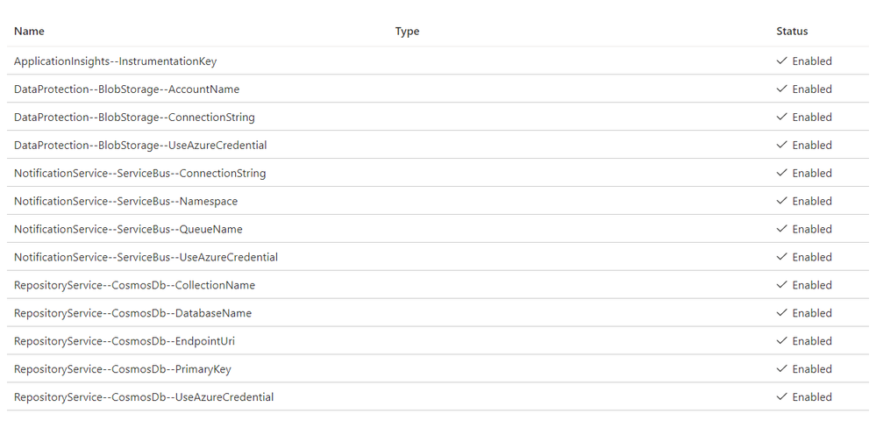
Task: Click the checkmark icon in the NotificationService--ServiceBus--Namespace row
Action: (781, 201)
